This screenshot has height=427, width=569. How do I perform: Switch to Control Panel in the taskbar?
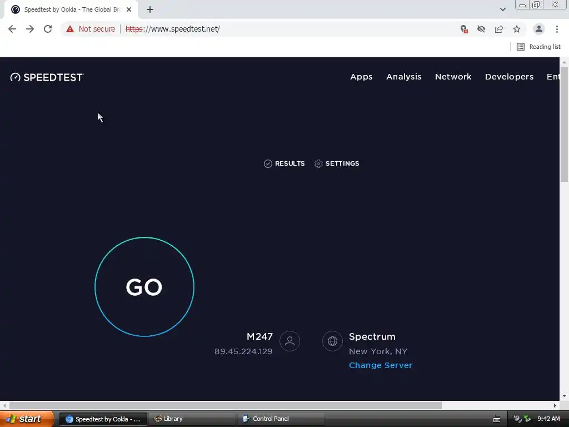(281, 419)
